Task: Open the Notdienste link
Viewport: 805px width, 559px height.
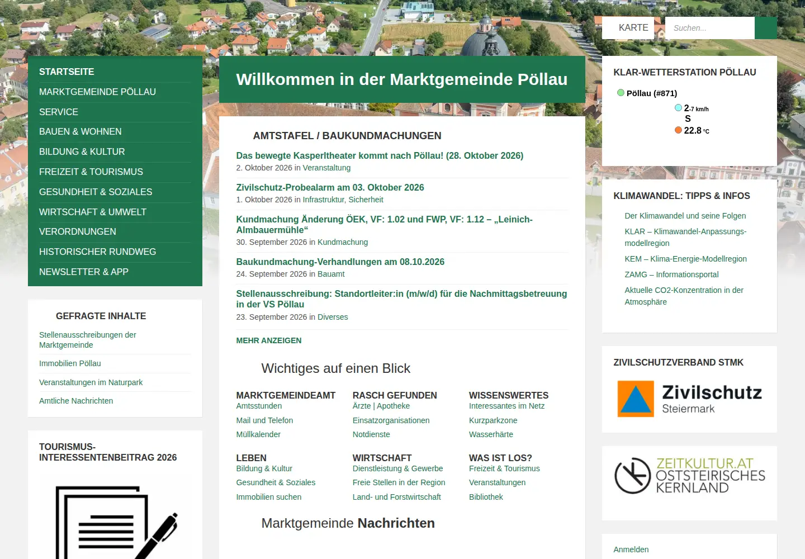Action: coord(371,434)
